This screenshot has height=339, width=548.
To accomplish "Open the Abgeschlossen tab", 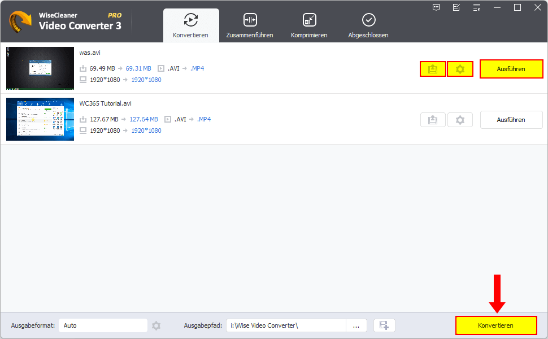I will point(368,25).
